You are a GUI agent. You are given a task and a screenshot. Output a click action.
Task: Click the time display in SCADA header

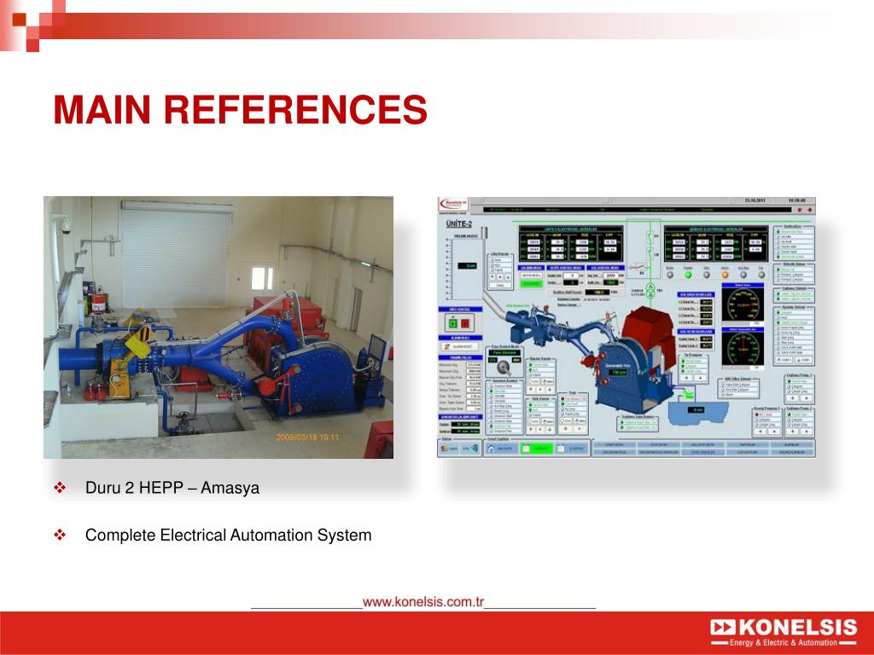click(797, 200)
